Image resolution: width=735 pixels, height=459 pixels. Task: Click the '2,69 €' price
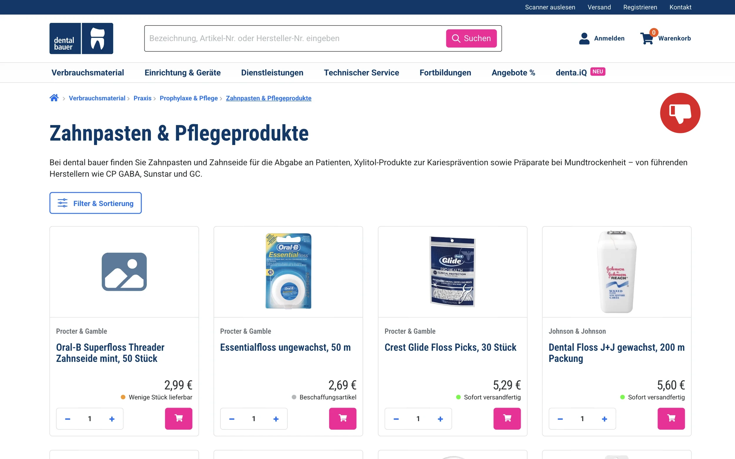(x=343, y=385)
